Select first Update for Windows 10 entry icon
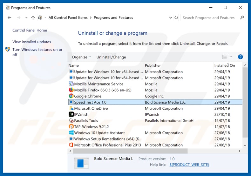The height and width of the screenshot is (176, 251). click(x=71, y=71)
